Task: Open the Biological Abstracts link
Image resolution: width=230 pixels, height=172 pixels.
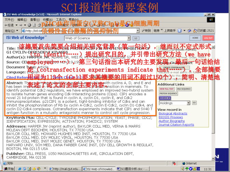Action: tap(173, 114)
